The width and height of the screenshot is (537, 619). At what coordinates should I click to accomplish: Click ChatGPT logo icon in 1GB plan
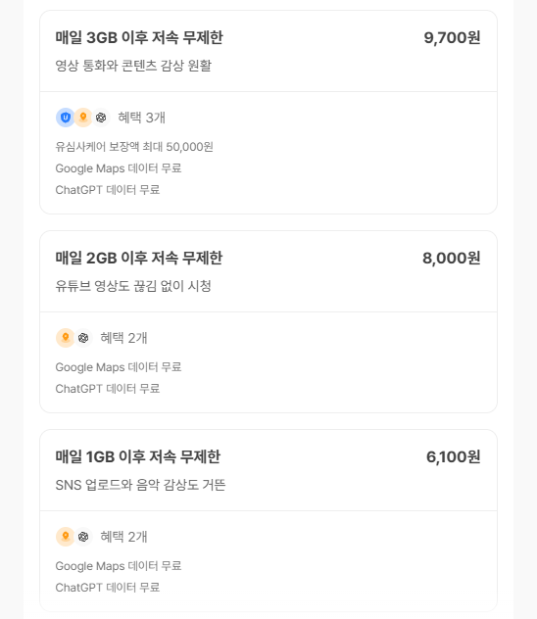click(x=83, y=537)
